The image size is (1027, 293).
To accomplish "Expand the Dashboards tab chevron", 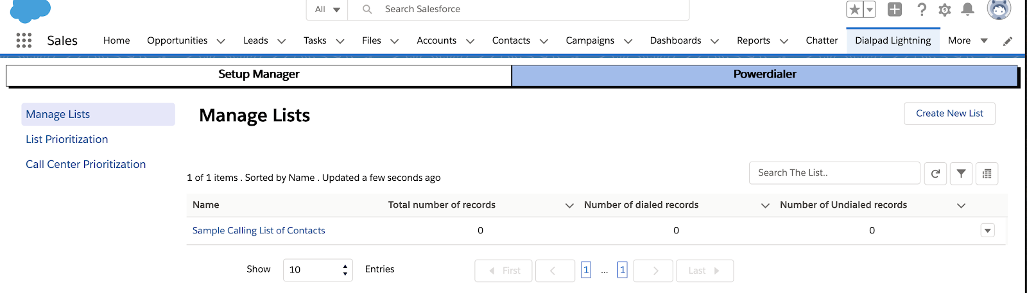I will (x=714, y=41).
